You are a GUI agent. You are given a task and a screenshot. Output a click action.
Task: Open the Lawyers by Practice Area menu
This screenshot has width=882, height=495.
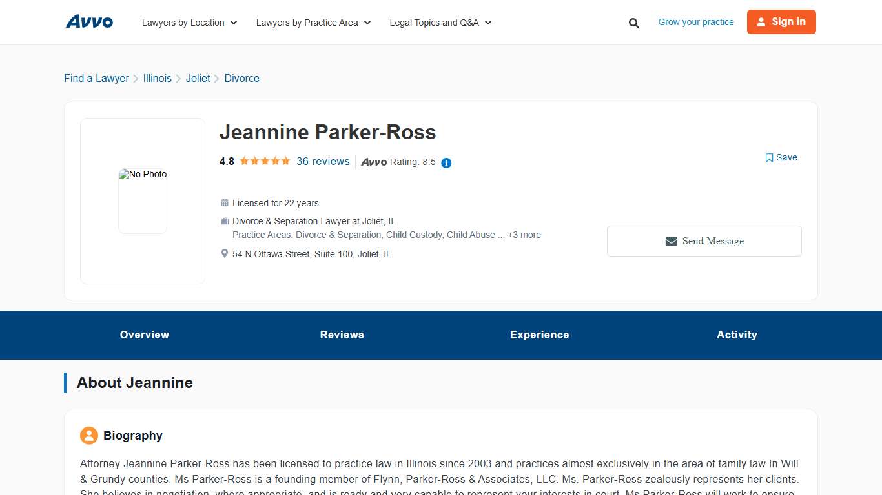pos(313,22)
